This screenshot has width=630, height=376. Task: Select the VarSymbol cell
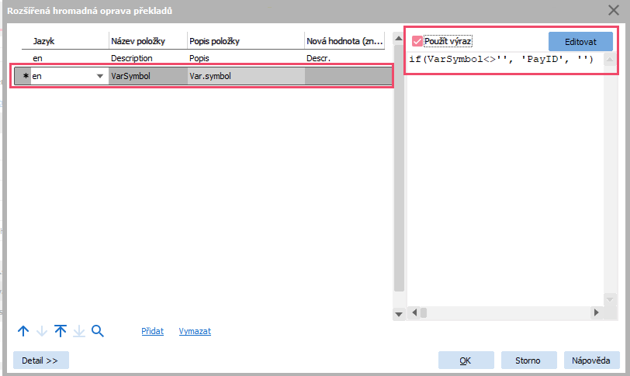pos(148,76)
